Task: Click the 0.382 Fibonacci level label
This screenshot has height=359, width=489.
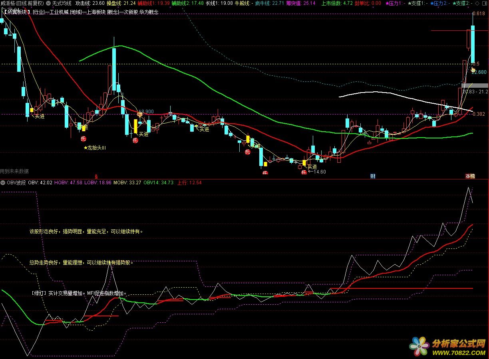Action: tap(479, 114)
